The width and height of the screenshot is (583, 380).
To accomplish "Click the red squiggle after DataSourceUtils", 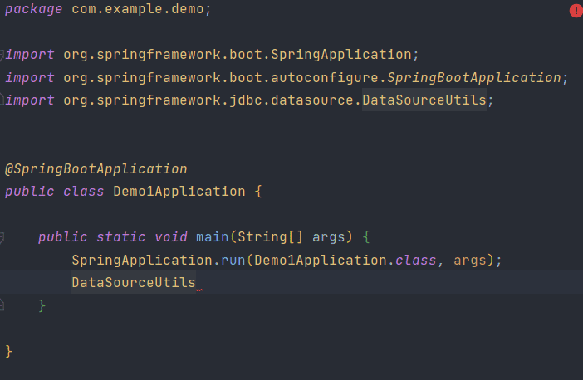I will coord(199,290).
